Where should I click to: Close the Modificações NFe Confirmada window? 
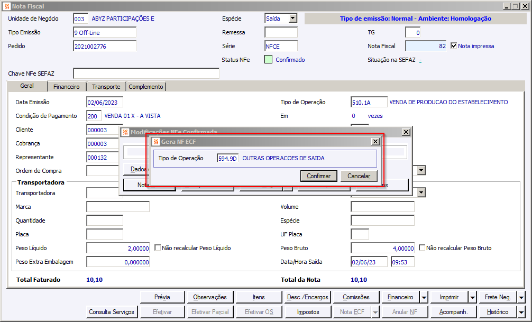point(406,132)
